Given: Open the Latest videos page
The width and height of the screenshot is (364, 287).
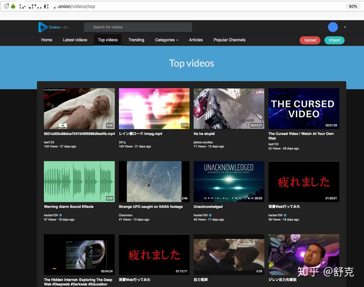Looking at the screenshot, I should click(75, 40).
